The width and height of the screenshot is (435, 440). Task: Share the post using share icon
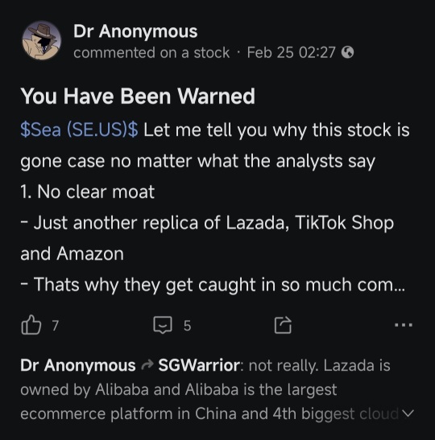tap(283, 325)
